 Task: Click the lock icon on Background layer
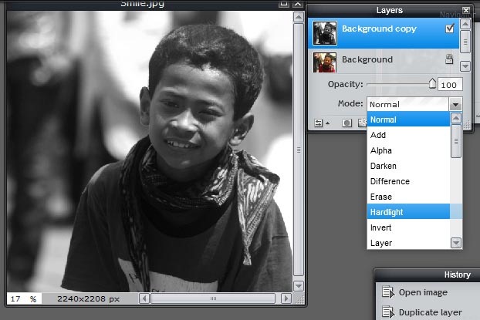(449, 59)
